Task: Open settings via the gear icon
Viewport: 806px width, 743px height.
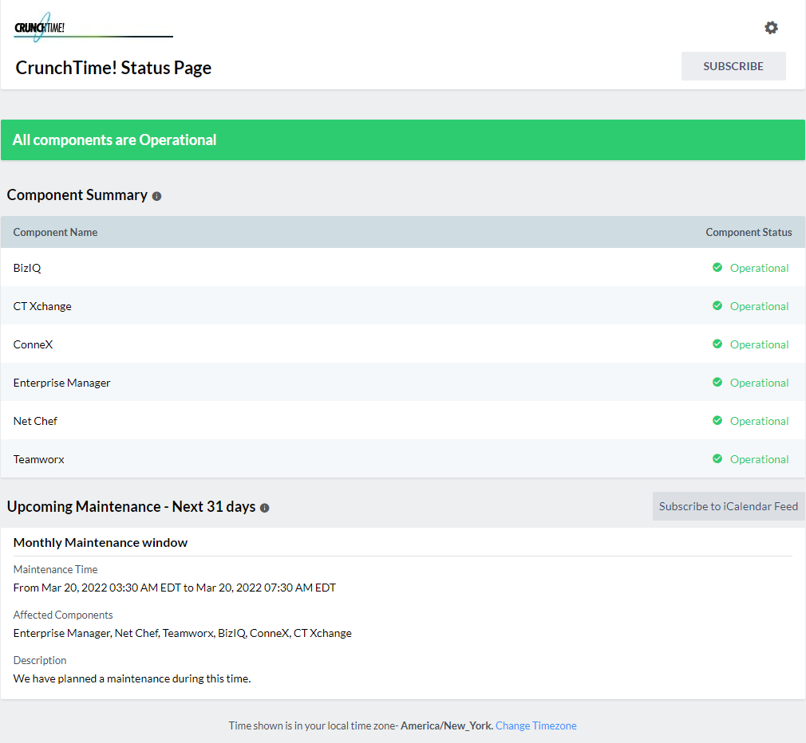Action: 771,27
